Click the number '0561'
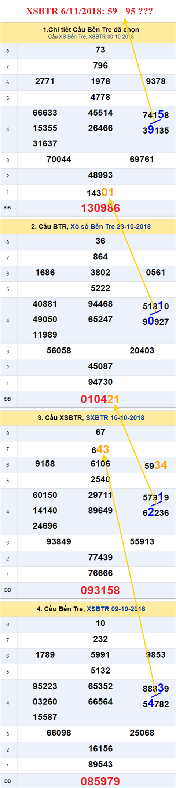Viewport: 176px width, 788px height. point(155,273)
